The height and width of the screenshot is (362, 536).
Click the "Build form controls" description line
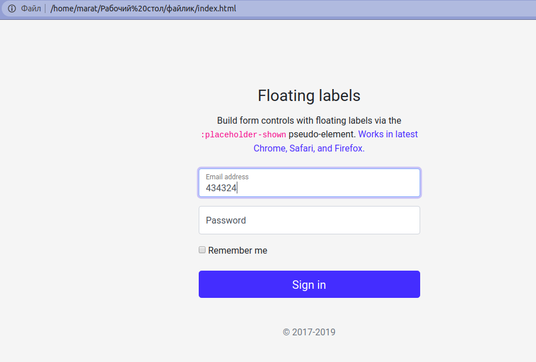tap(309, 120)
